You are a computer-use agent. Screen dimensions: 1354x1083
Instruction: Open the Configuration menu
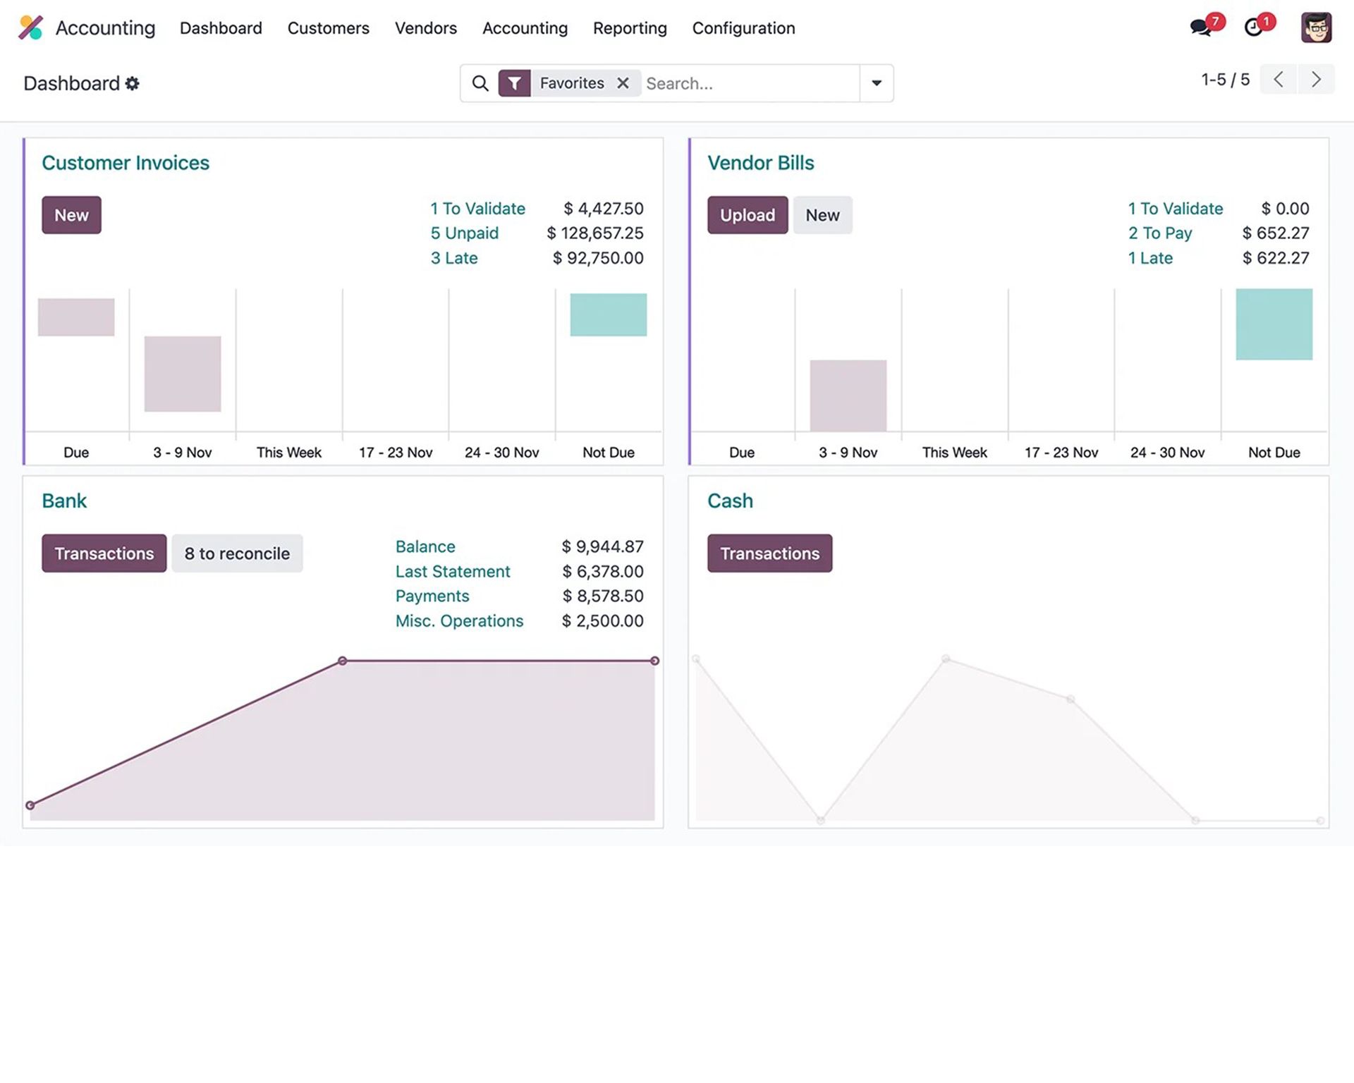[x=743, y=28]
